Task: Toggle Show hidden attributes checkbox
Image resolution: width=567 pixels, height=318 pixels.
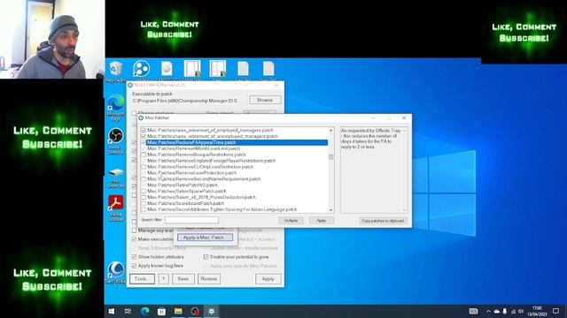Action: (134, 257)
